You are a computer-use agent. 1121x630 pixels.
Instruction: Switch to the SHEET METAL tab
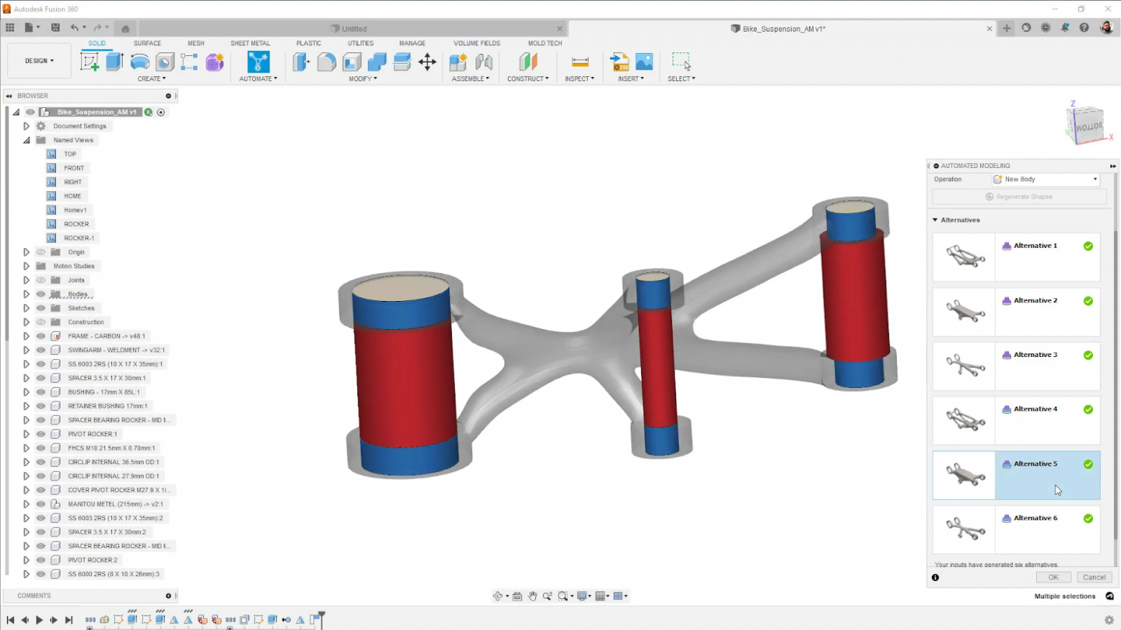pos(250,43)
